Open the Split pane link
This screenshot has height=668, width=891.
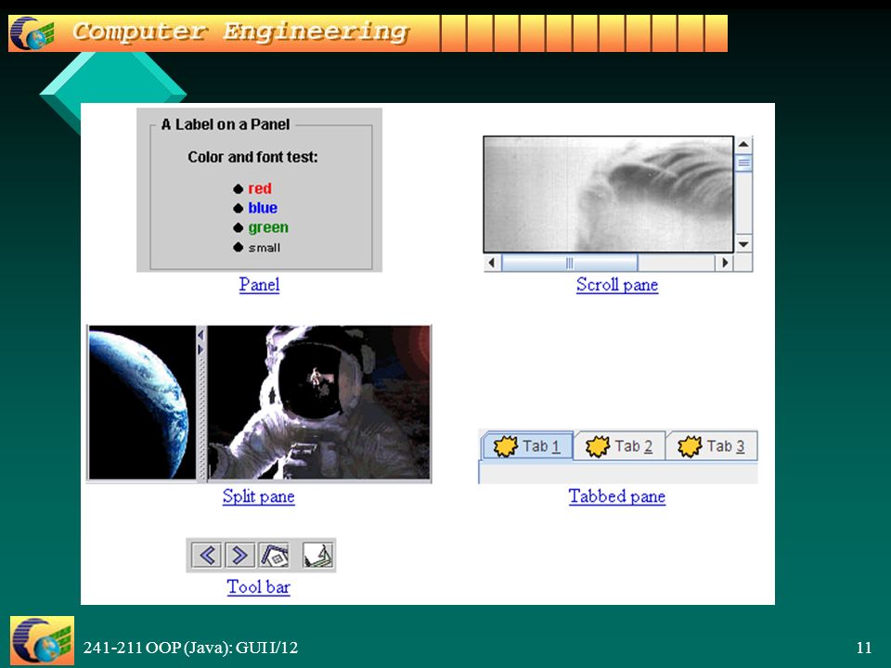click(259, 495)
